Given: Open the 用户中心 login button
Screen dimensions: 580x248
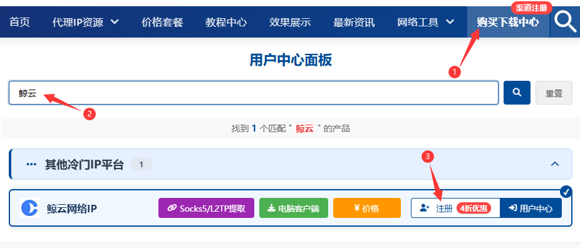Looking at the screenshot, I should click(531, 208).
